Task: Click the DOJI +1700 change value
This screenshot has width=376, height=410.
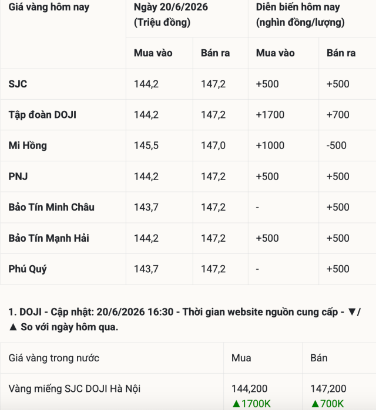Action: coord(270,115)
